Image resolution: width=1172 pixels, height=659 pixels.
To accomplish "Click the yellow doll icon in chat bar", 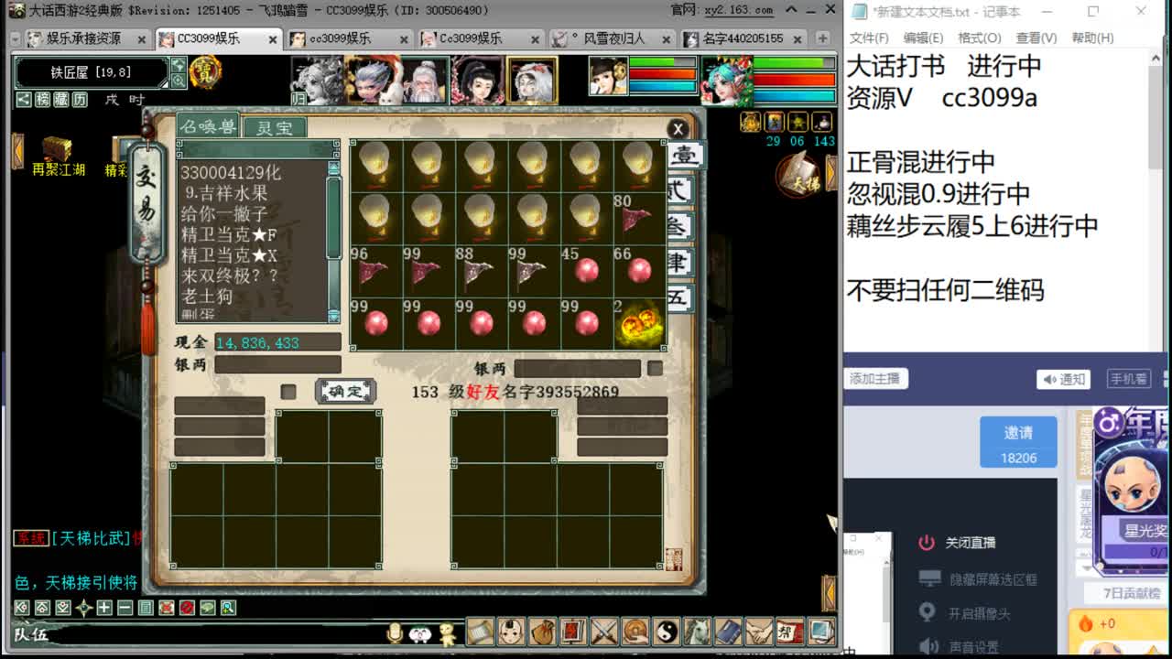I will tap(447, 633).
